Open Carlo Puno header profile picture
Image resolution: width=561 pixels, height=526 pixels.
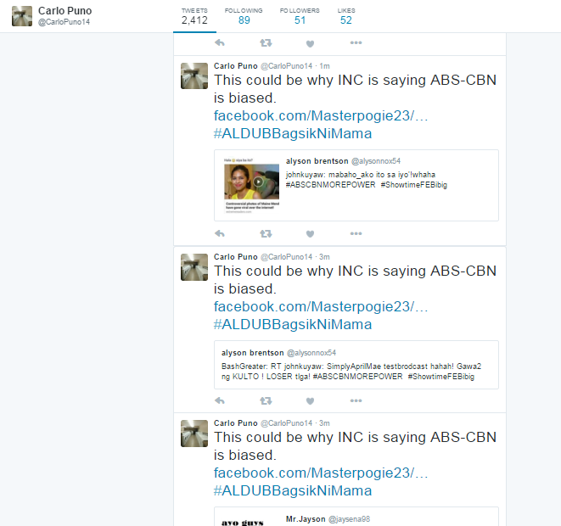[22, 16]
